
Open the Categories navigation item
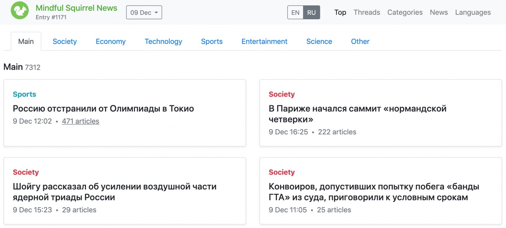pos(405,12)
